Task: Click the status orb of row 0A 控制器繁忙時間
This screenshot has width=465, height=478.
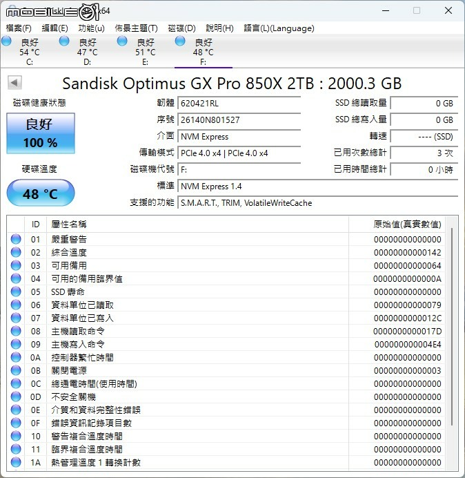Action: tap(16, 357)
